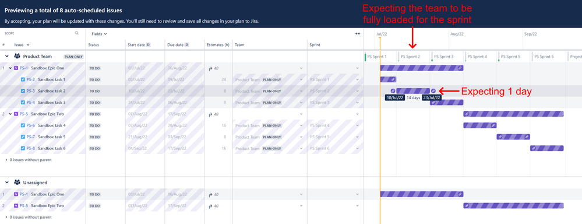Click rolled-up estimate arrow for PS-1 under Product Team
Screen dimensions: 582x224
pos(210,68)
